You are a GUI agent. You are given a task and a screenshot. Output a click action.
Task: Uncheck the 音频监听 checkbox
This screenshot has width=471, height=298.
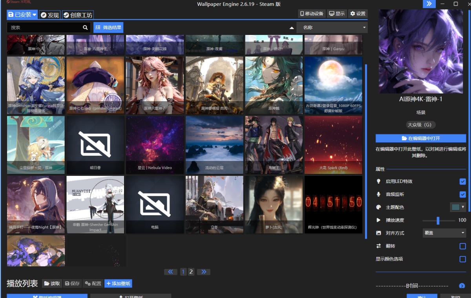tap(462, 194)
